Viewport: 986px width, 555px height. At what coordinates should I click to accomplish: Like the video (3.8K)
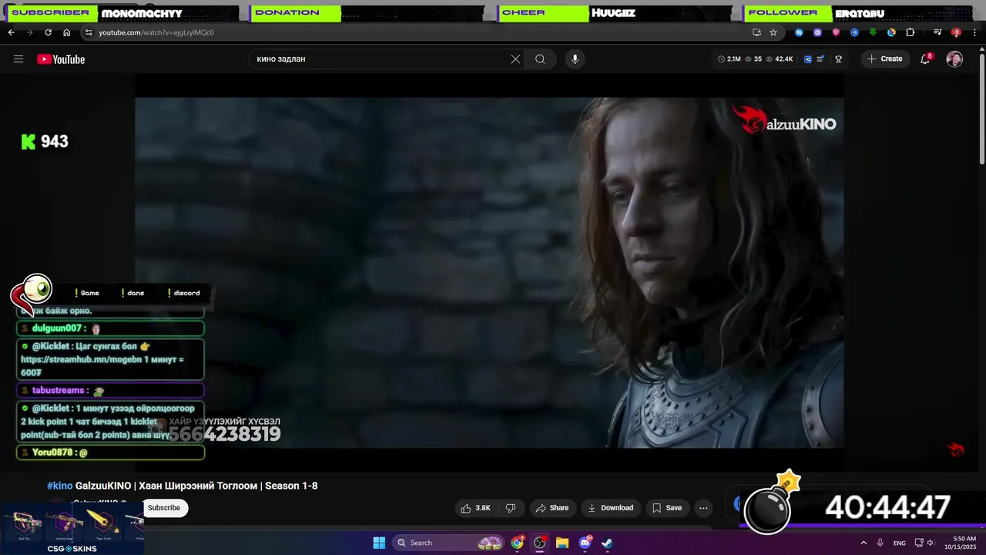coord(475,508)
